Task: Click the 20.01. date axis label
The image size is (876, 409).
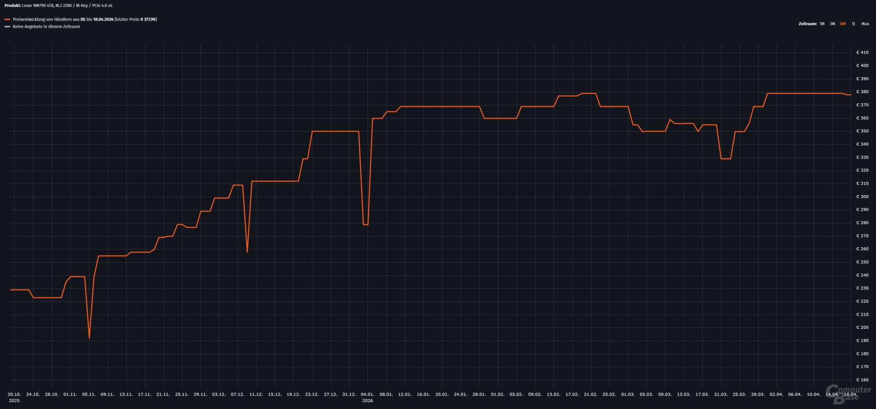Action: pos(442,394)
